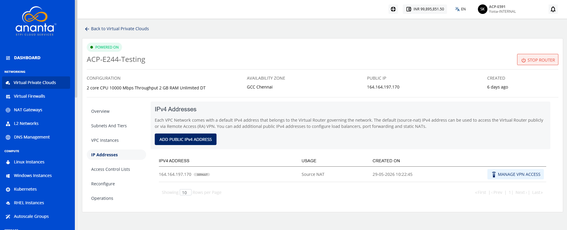567x230 pixels.
Task: Select the IP Addresses tab
Action: click(116, 155)
